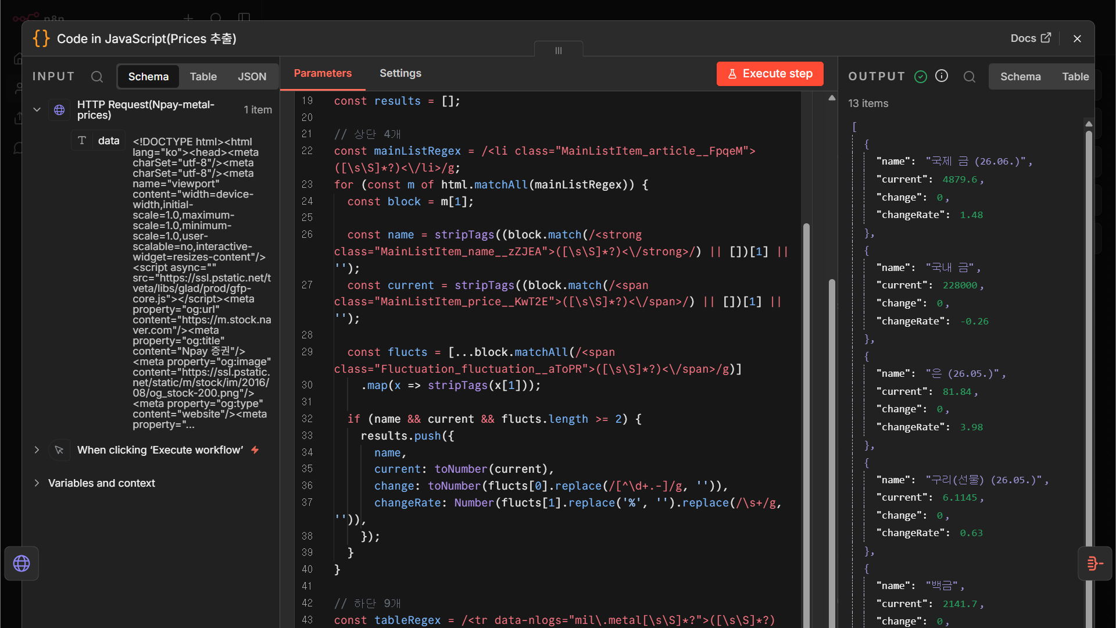
Task: Open the Settings tab
Action: pyautogui.click(x=400, y=73)
